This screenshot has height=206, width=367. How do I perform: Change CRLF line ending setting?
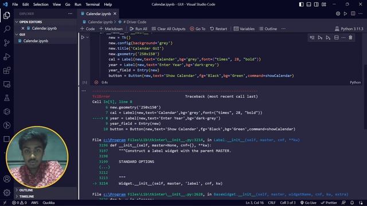[271, 203]
